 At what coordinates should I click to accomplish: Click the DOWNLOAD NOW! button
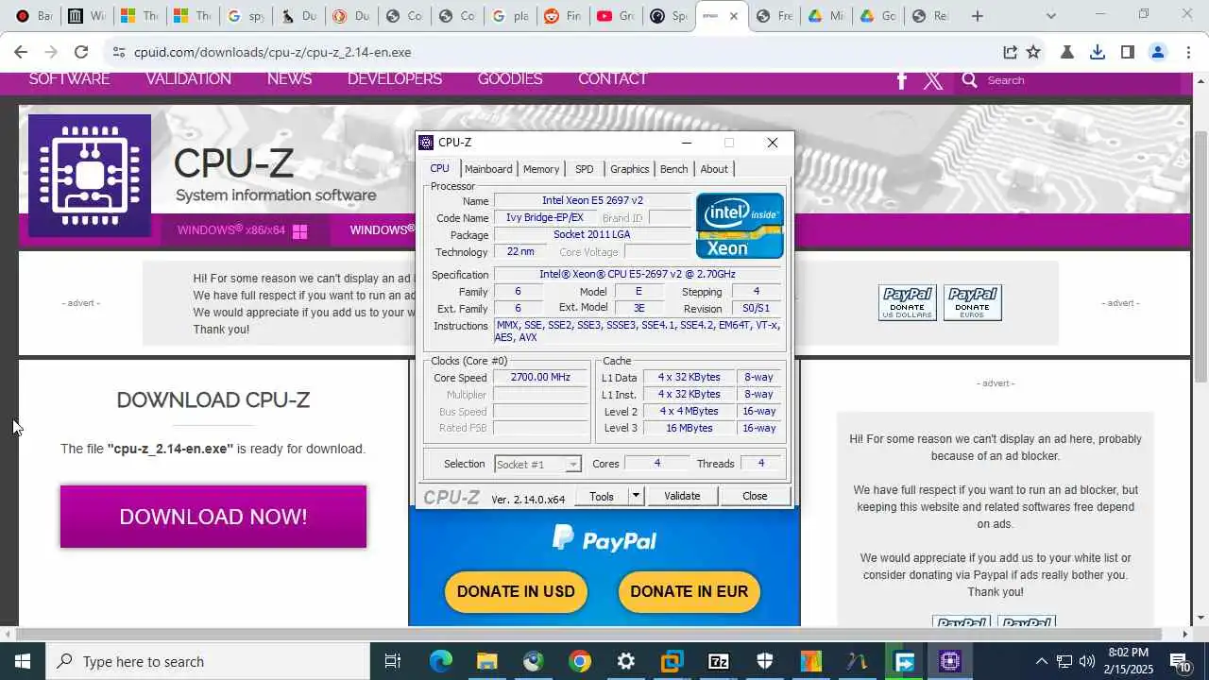213,517
